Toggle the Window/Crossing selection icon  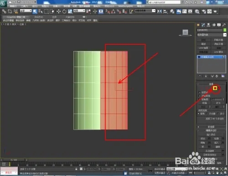coord(52,11)
